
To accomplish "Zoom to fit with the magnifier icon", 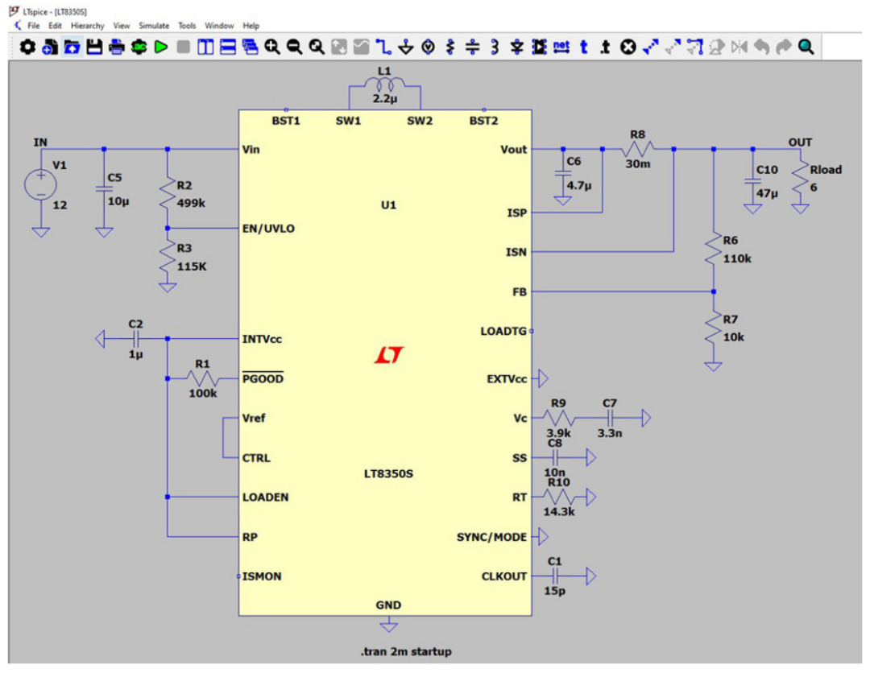I will 317,47.
